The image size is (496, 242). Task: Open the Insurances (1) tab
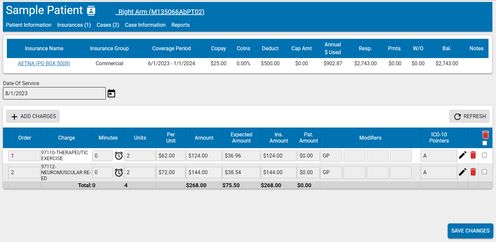coord(74,25)
